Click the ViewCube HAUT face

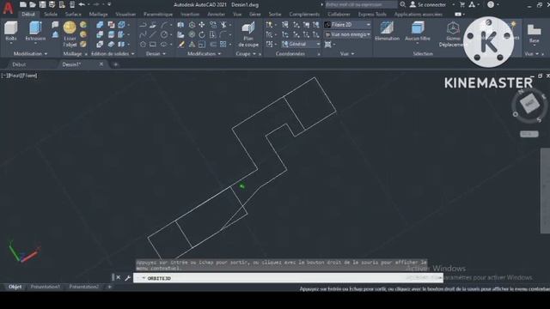[x=529, y=103]
